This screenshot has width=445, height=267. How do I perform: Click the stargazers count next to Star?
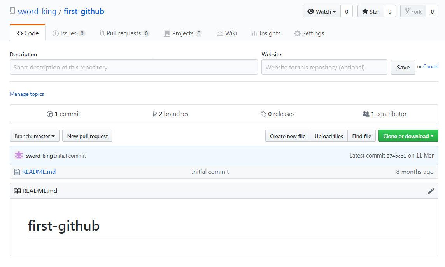[x=390, y=11]
